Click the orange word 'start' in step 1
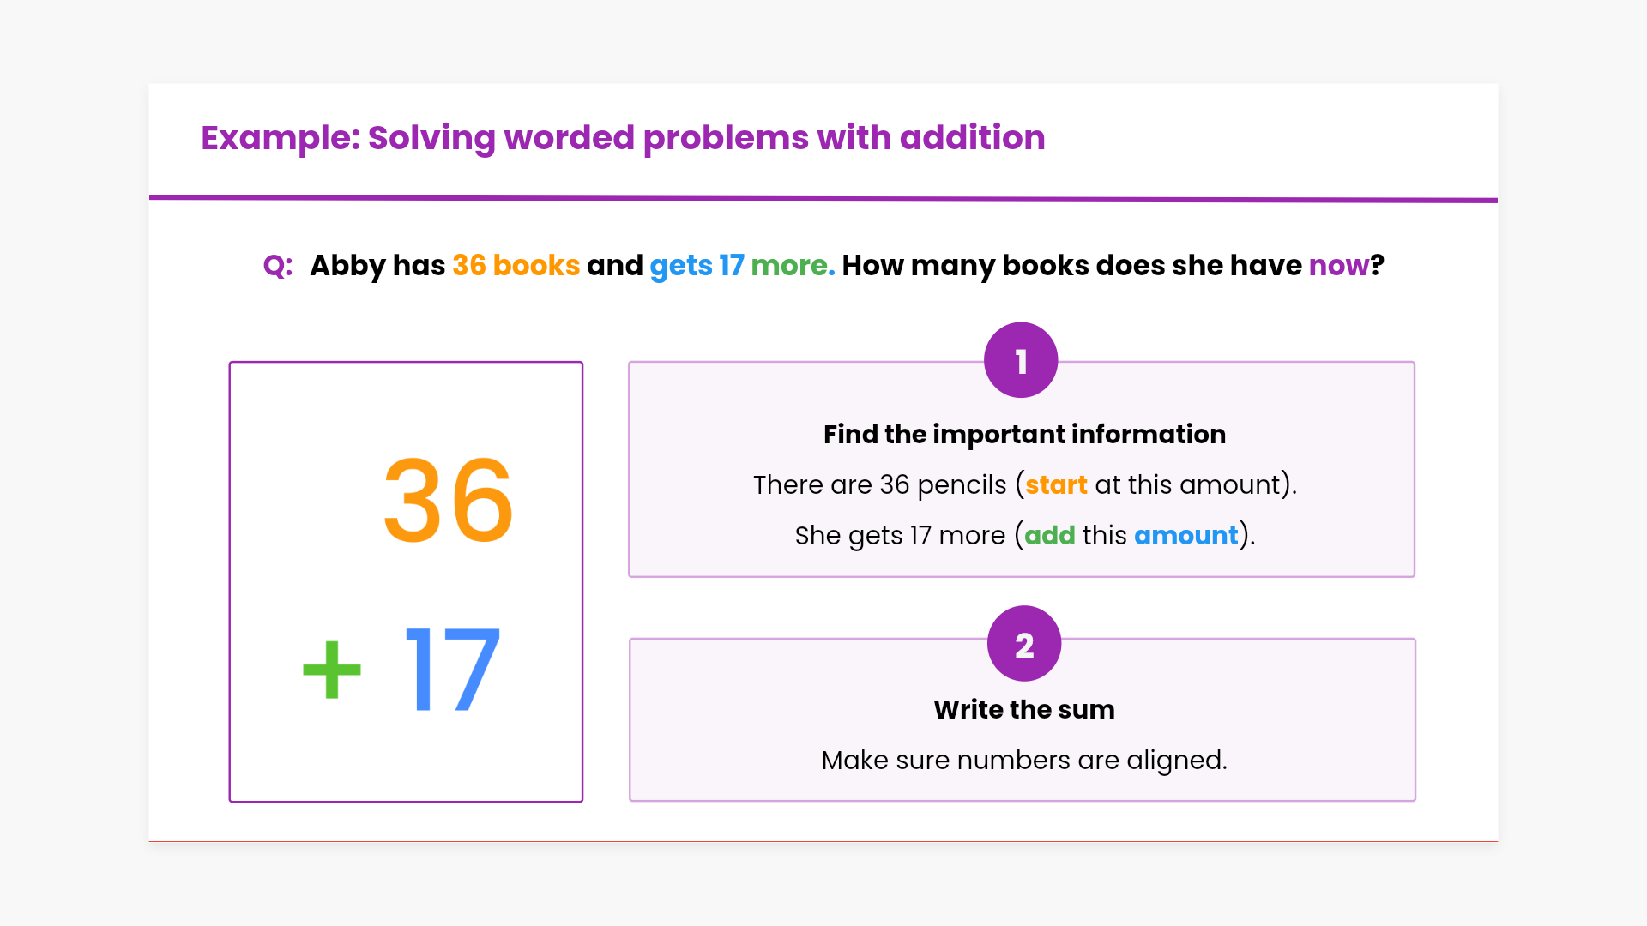 (1056, 485)
